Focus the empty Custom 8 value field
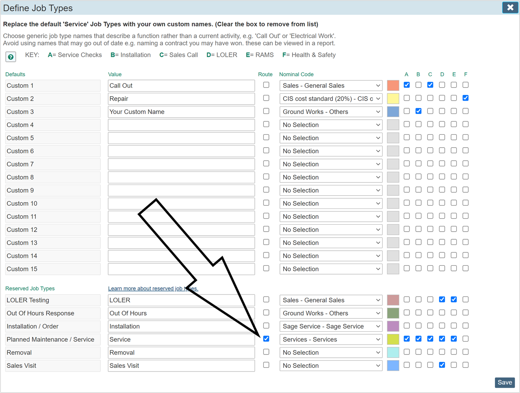 tap(181, 177)
